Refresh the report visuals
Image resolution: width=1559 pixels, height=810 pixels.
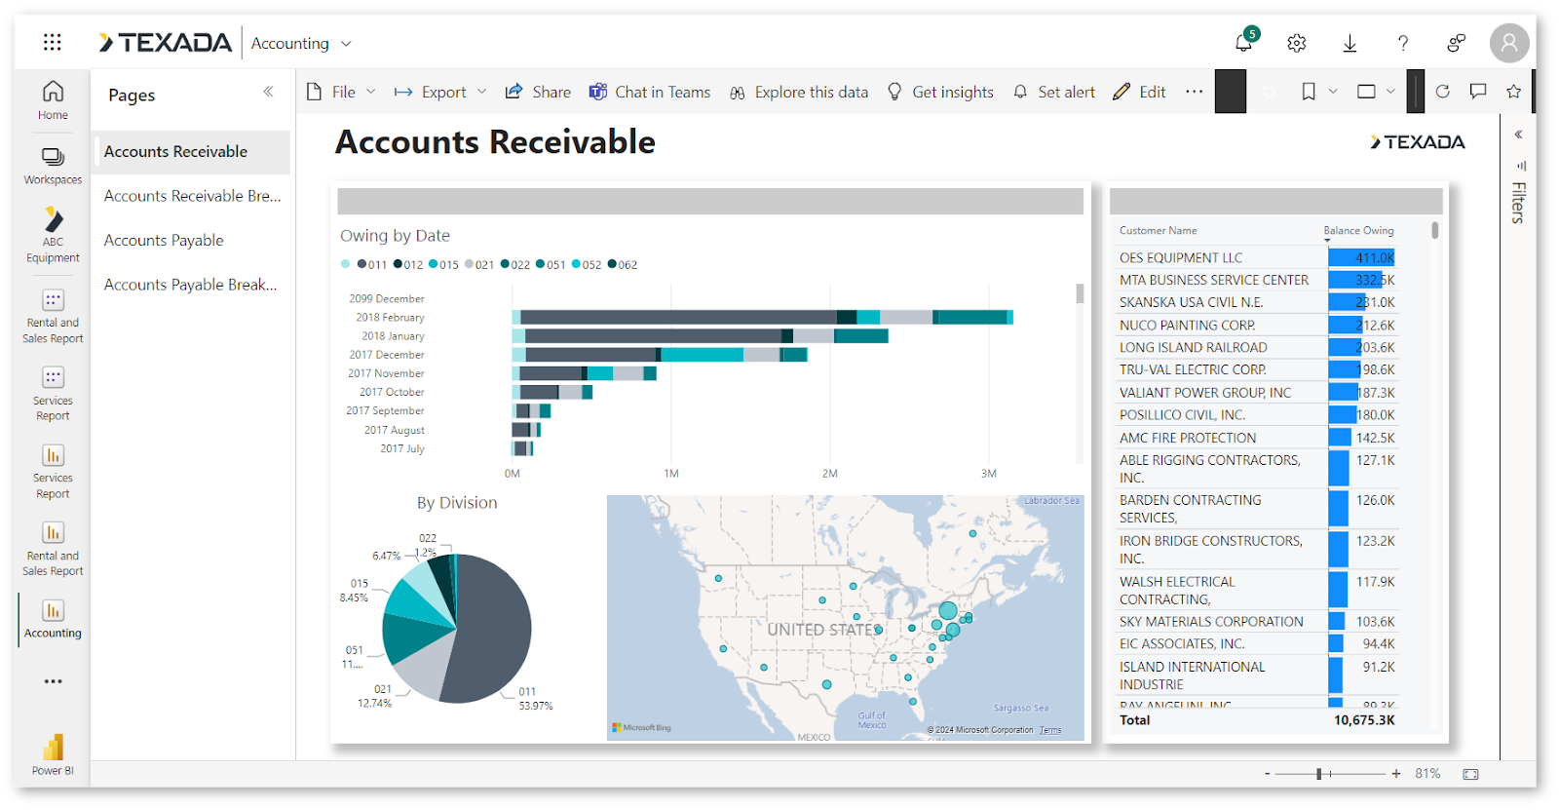tap(1442, 92)
